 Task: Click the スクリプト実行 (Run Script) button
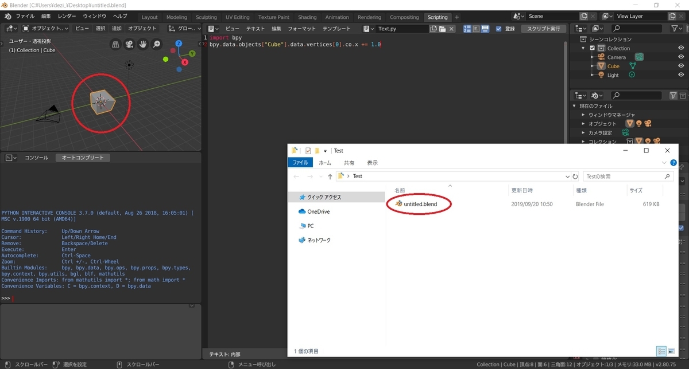[543, 29]
